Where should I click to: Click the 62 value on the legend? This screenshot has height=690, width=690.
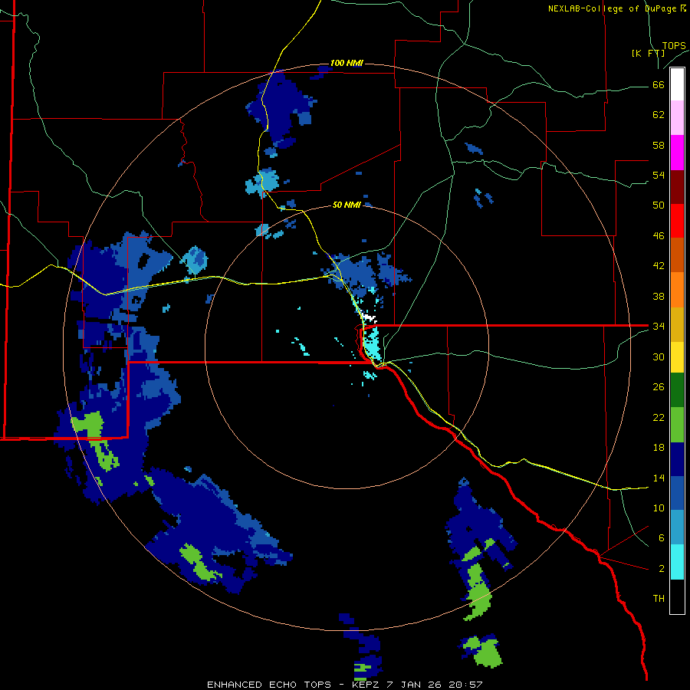coord(659,115)
